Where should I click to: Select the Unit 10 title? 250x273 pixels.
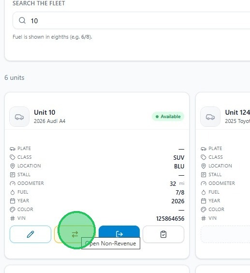(x=44, y=112)
